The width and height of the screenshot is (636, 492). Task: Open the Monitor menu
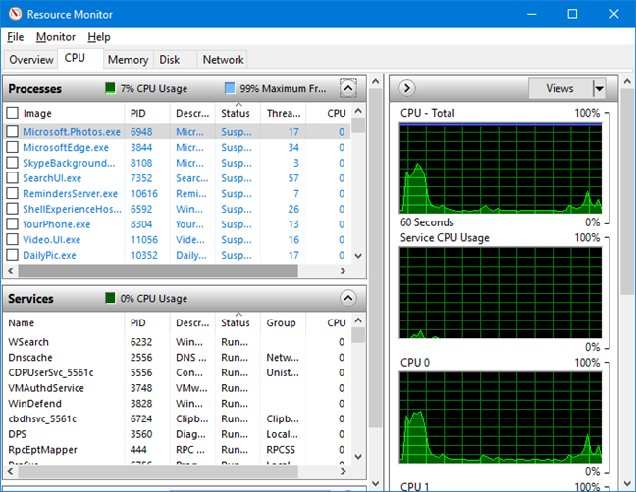55,37
